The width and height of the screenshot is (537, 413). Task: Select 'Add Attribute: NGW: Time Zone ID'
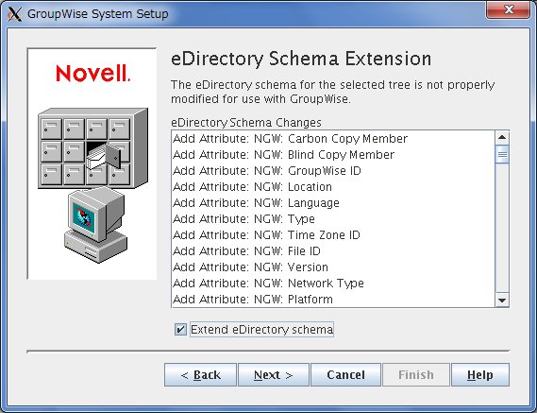(333, 235)
